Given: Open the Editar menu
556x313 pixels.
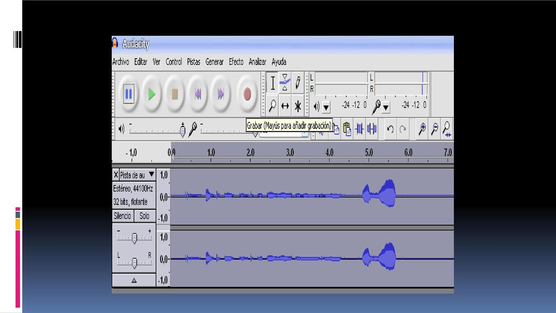Looking at the screenshot, I should [141, 62].
